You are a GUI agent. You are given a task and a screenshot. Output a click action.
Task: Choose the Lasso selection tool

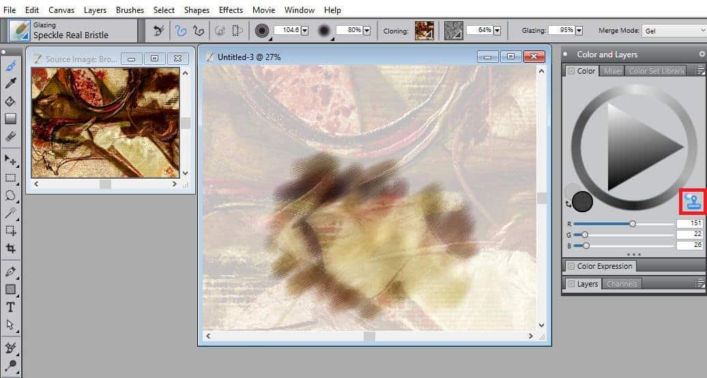point(10,195)
